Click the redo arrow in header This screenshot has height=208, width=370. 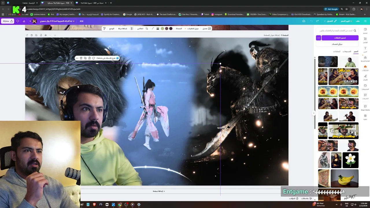[317, 21]
